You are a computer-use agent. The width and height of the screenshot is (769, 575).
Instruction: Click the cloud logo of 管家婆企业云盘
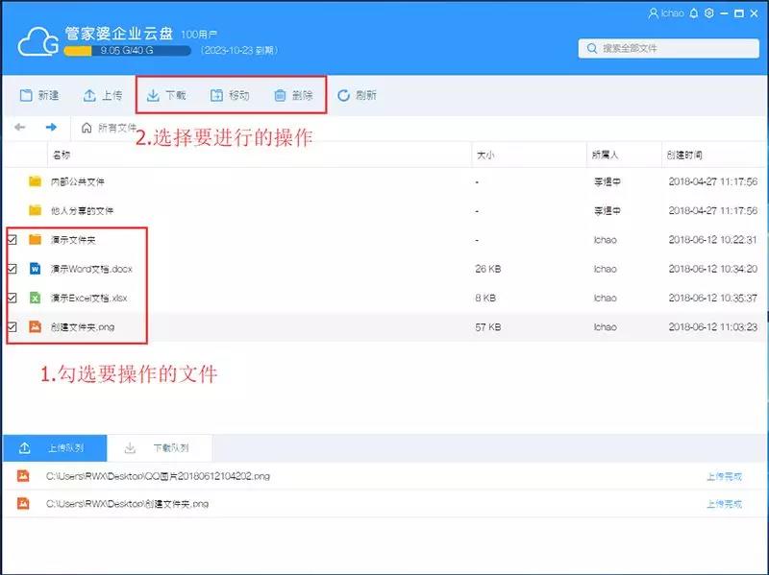click(38, 41)
